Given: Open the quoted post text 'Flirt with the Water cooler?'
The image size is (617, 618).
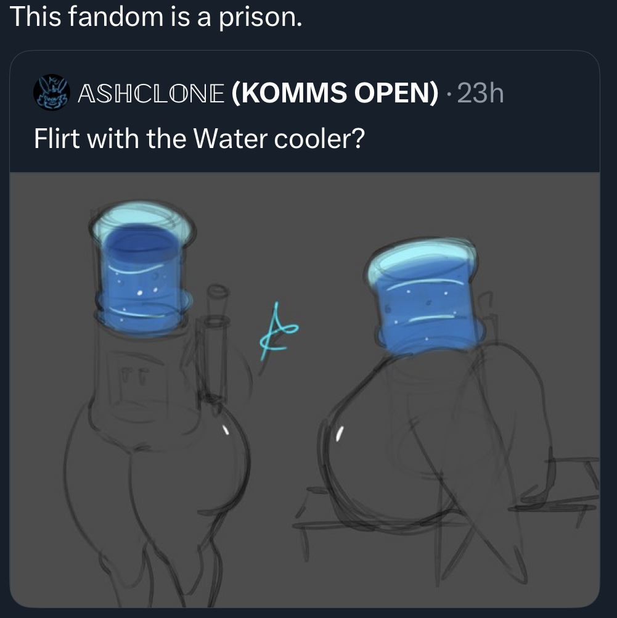Looking at the screenshot, I should coord(199,139).
